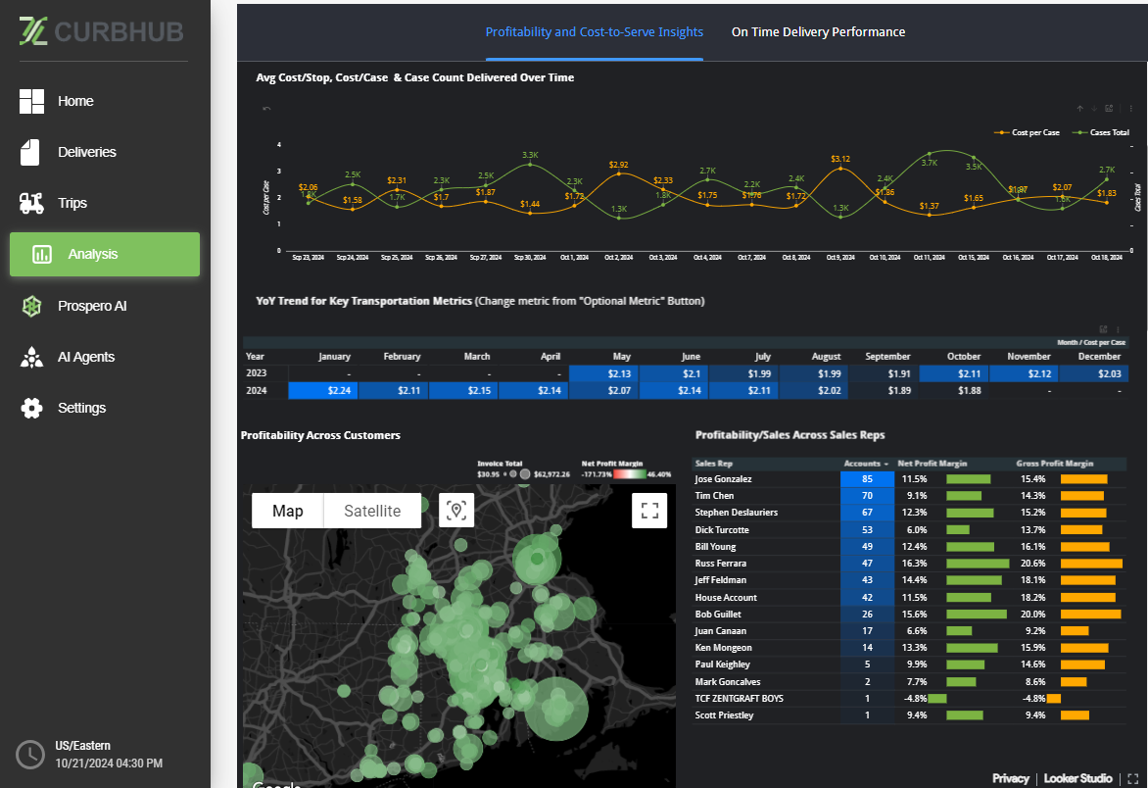
Task: Sort by Accounts column header arrow
Action: coord(886,464)
